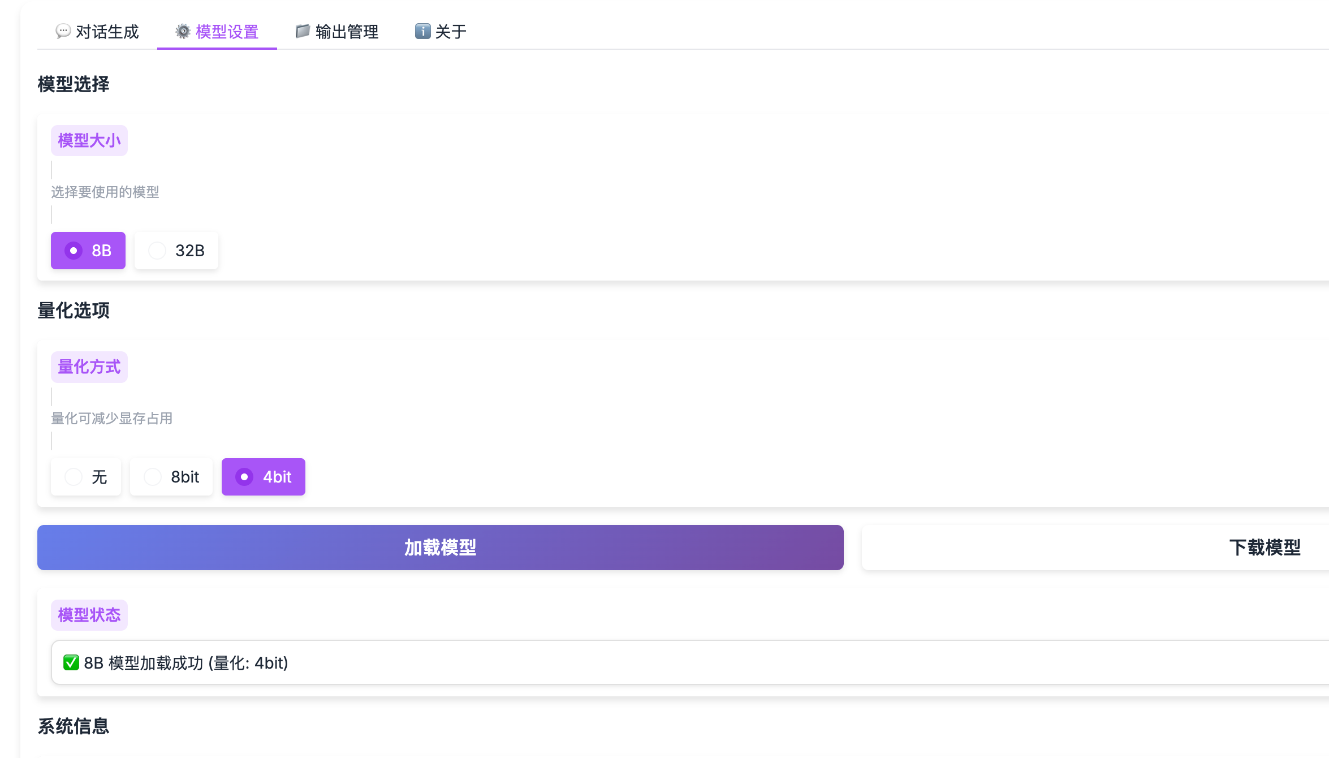Click the 量化选项 section heading

coord(74,311)
